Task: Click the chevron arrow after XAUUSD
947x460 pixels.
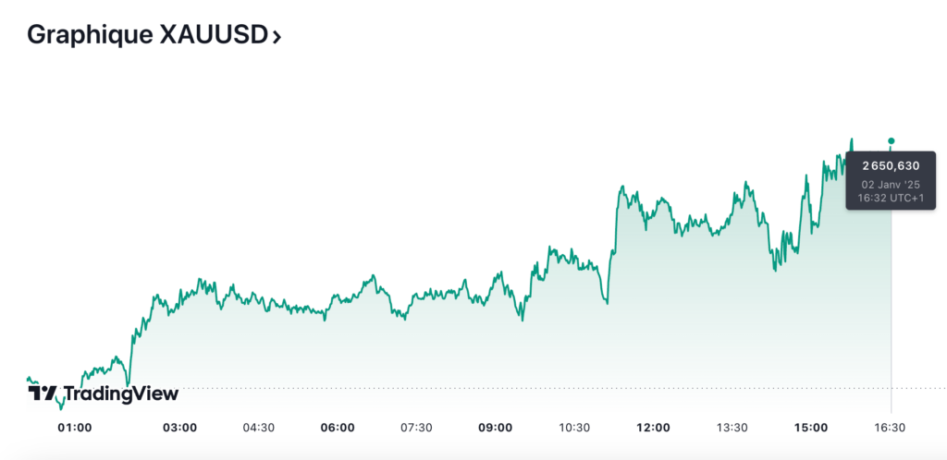Action: pos(277,37)
